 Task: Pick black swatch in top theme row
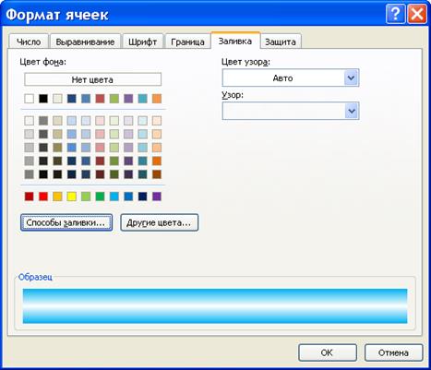43,99
